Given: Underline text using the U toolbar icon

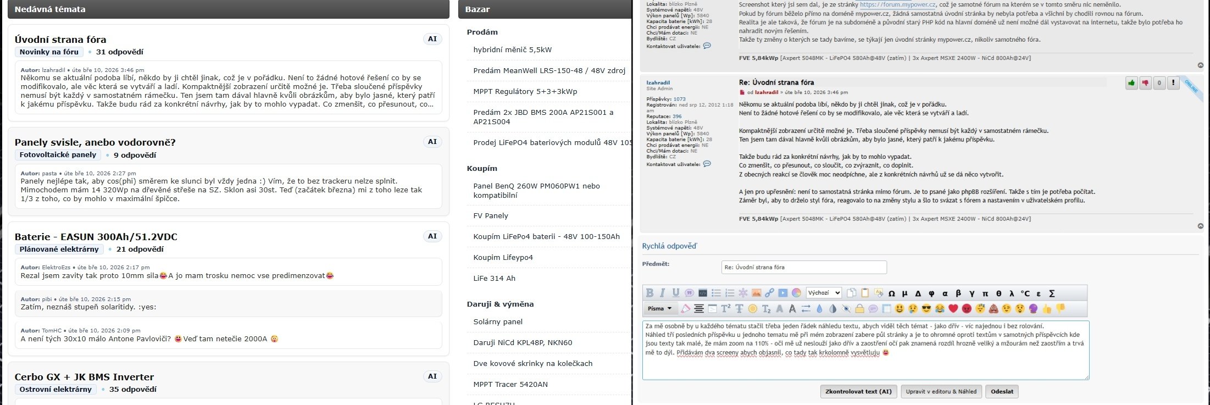Looking at the screenshot, I should (x=675, y=293).
